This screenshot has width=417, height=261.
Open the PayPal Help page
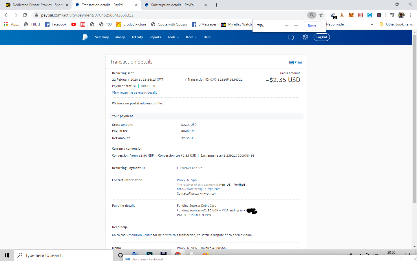tap(207, 37)
